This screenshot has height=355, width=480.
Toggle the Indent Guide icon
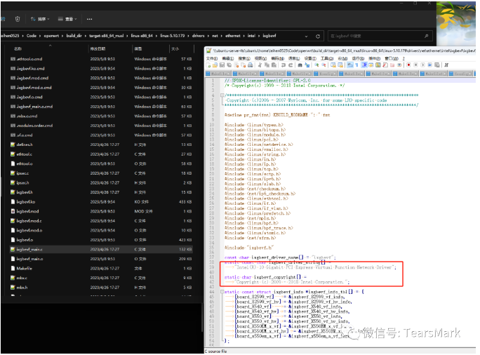click(x=364, y=65)
